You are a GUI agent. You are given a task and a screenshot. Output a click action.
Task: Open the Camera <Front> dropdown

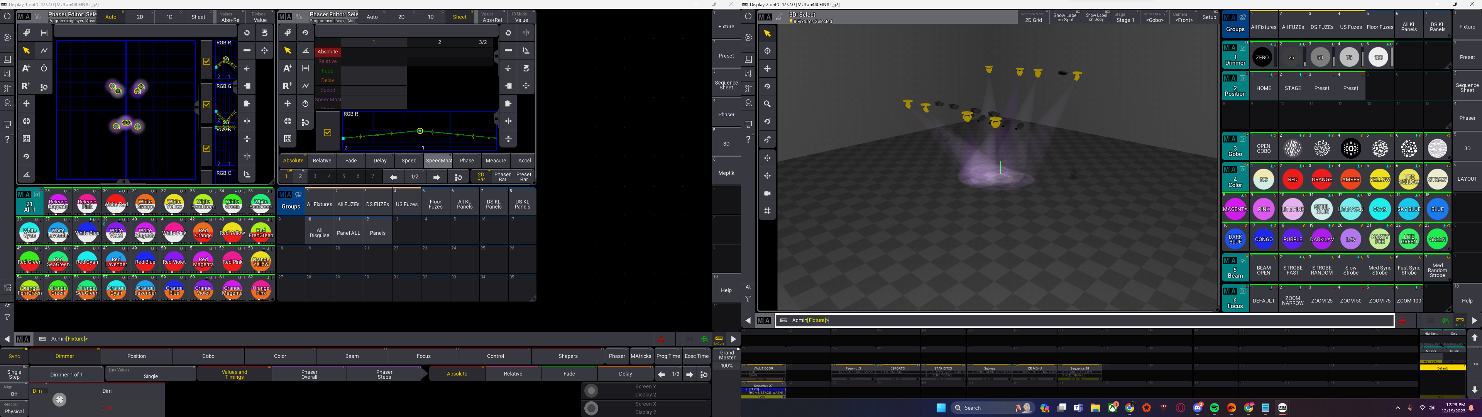coord(1183,17)
